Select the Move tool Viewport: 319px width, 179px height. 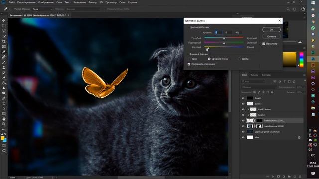coord(4,21)
